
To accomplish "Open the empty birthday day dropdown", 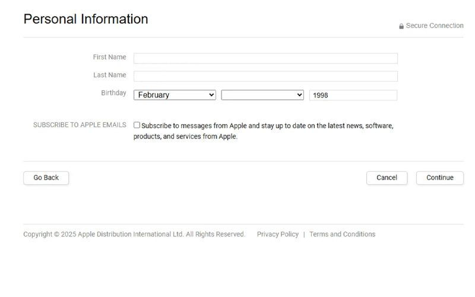I will click(262, 95).
